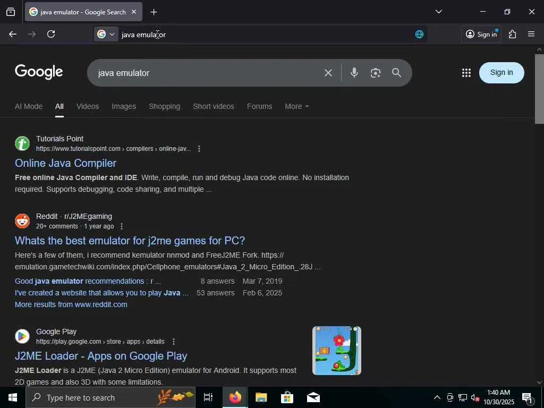Click the globe icon in address bar

[x=419, y=34]
